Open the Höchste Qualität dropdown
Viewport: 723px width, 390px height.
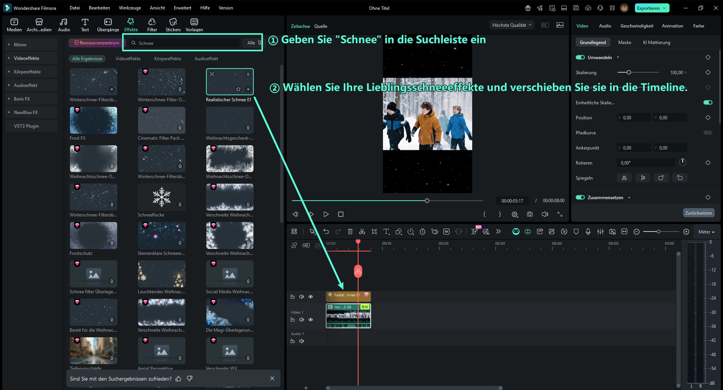[511, 25]
